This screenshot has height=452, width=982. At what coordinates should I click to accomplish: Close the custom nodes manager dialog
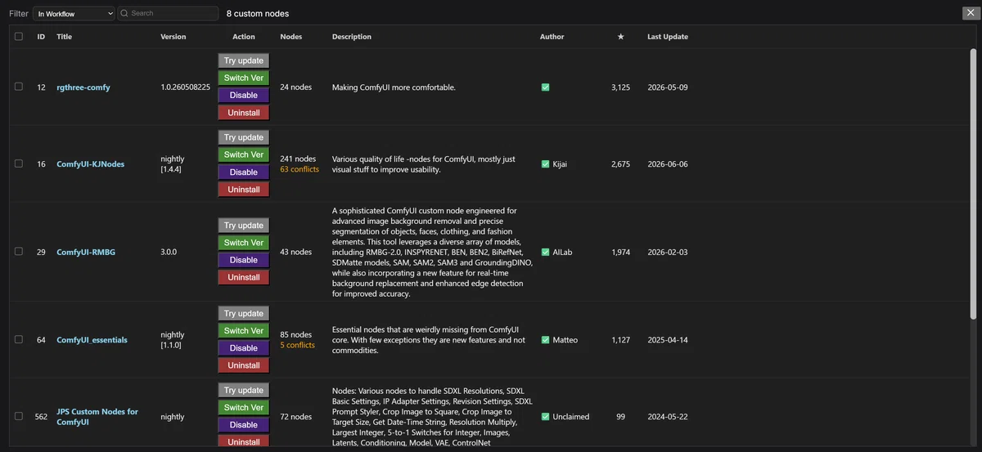tap(969, 12)
